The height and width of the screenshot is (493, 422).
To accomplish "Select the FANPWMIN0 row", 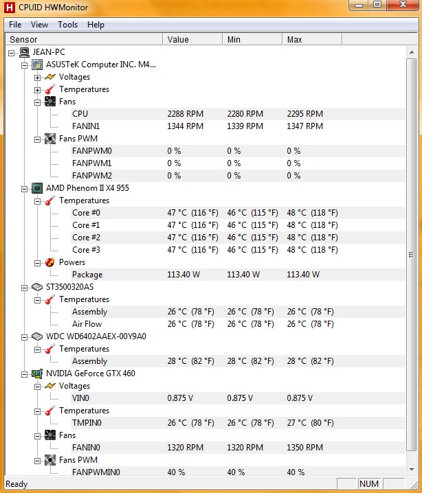I will point(238,472).
